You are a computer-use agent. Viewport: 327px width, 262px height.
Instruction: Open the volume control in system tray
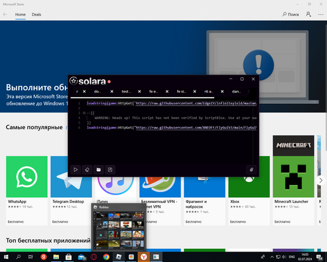click(284, 257)
